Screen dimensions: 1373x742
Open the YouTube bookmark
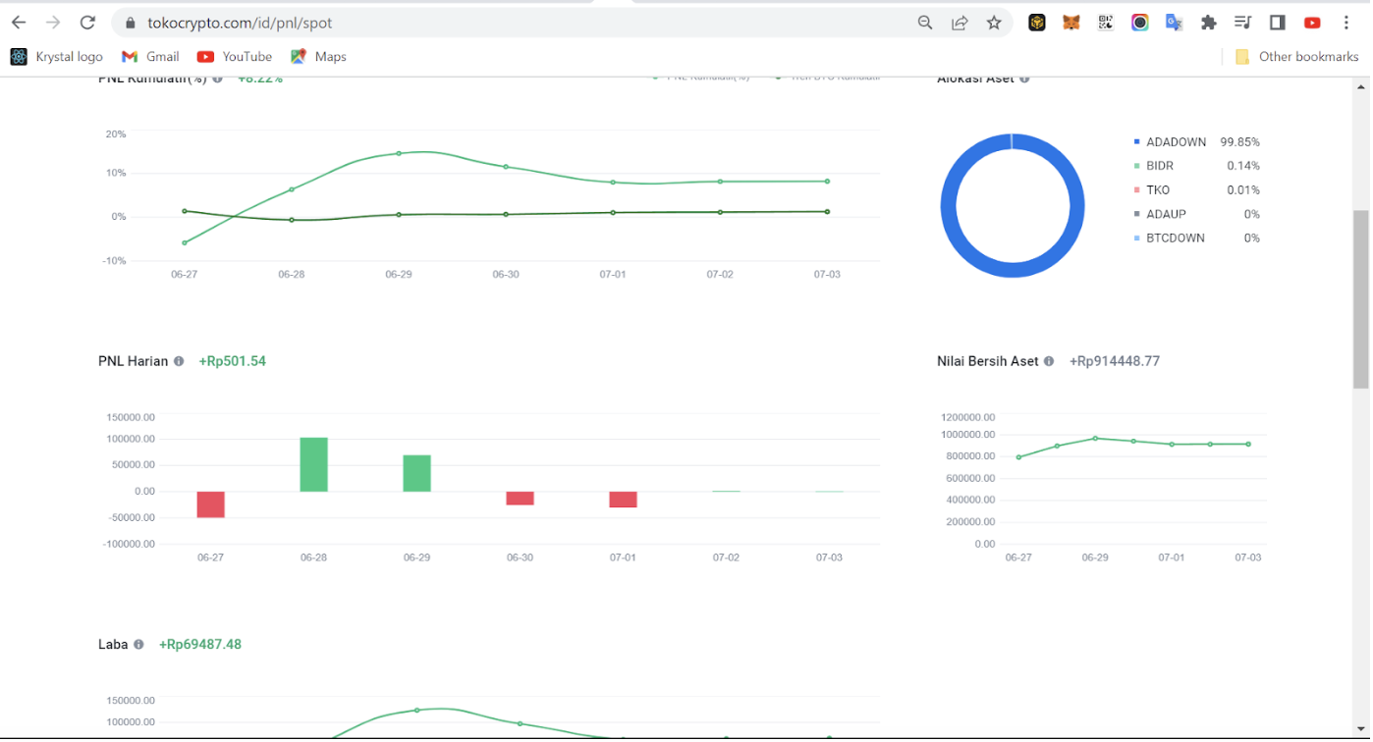(x=235, y=57)
